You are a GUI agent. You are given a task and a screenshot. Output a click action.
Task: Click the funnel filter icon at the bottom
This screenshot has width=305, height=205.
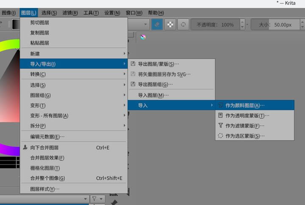pos(94,198)
